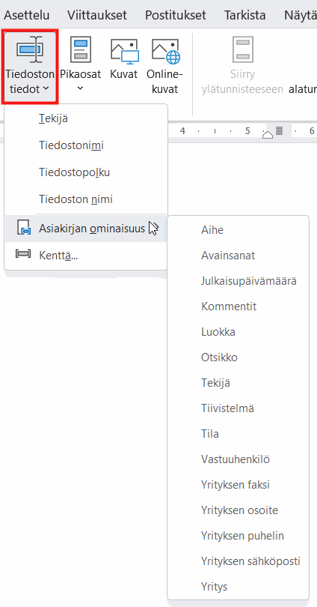Click the Kenttä field icon
317x607 pixels.
(x=23, y=254)
